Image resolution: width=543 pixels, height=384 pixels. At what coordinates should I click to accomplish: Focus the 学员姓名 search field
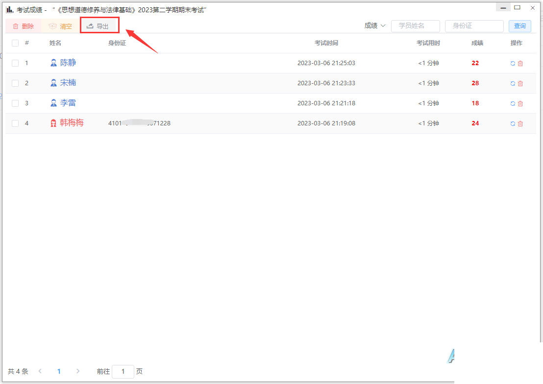(416, 26)
